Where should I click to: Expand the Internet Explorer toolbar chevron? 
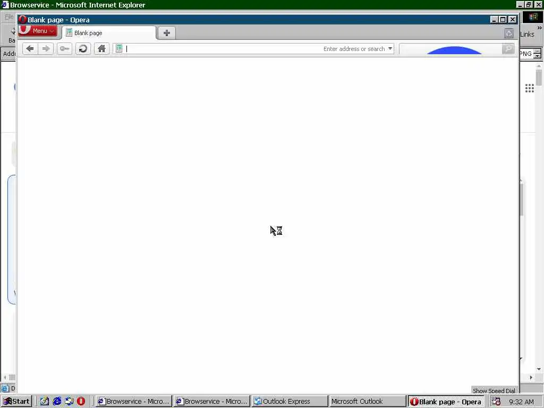click(x=540, y=28)
